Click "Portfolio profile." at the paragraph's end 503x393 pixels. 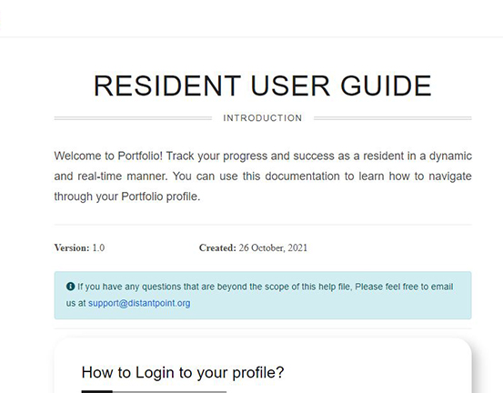point(161,196)
